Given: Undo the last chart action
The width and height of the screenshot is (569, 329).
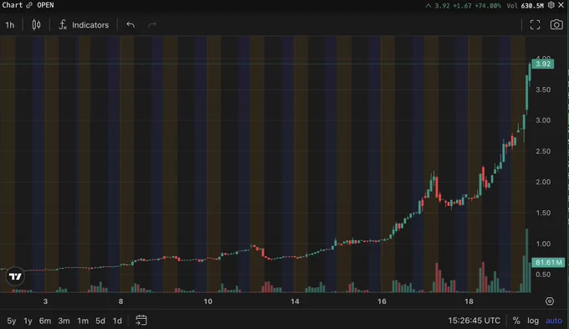Looking at the screenshot, I should [131, 24].
